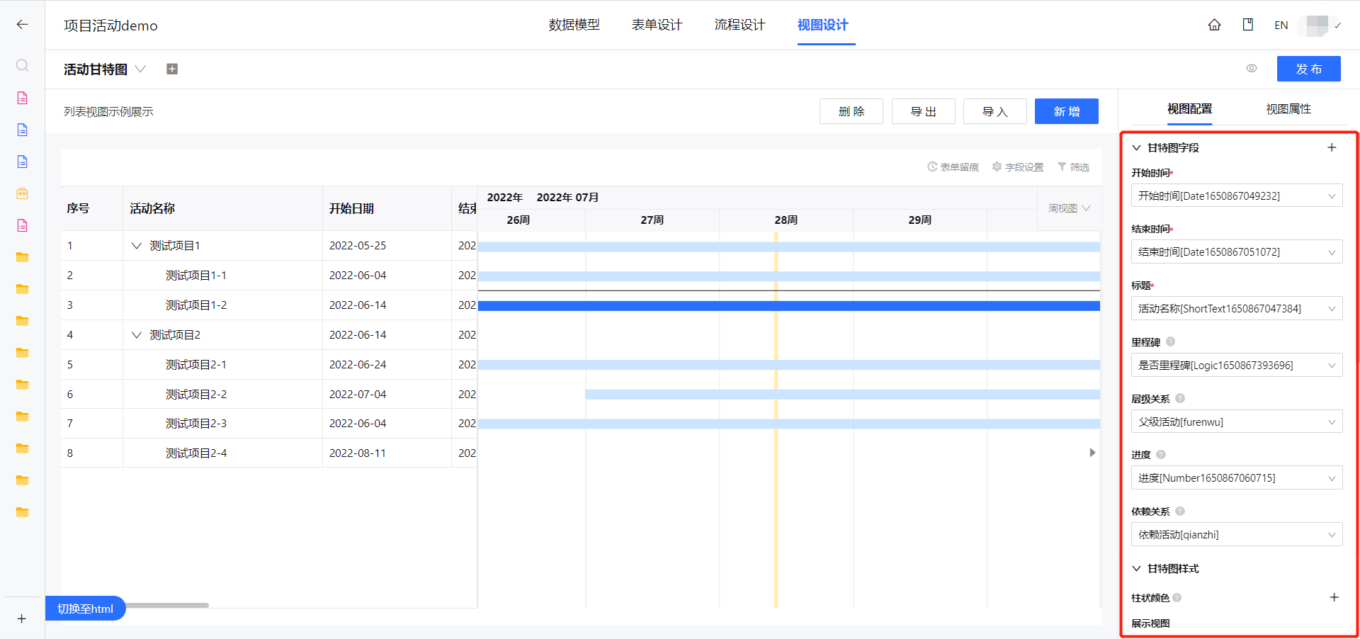Screen dimensions: 1360x639
Task: Go back using the left arrow icon
Action: [22, 25]
